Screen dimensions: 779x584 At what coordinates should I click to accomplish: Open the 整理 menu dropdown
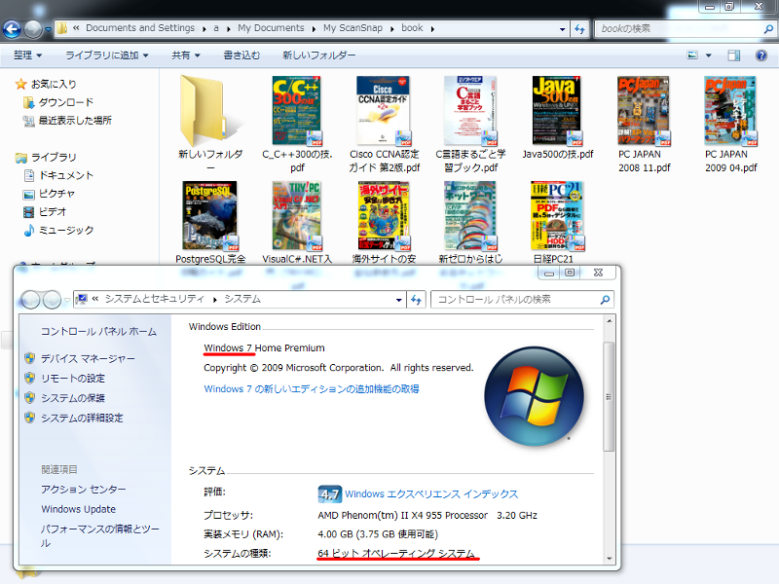pos(28,55)
